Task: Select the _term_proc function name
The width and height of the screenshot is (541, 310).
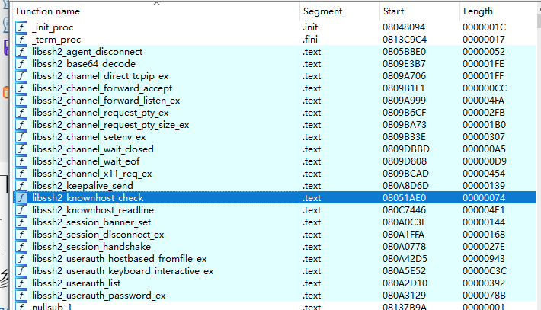Action: tap(56, 40)
